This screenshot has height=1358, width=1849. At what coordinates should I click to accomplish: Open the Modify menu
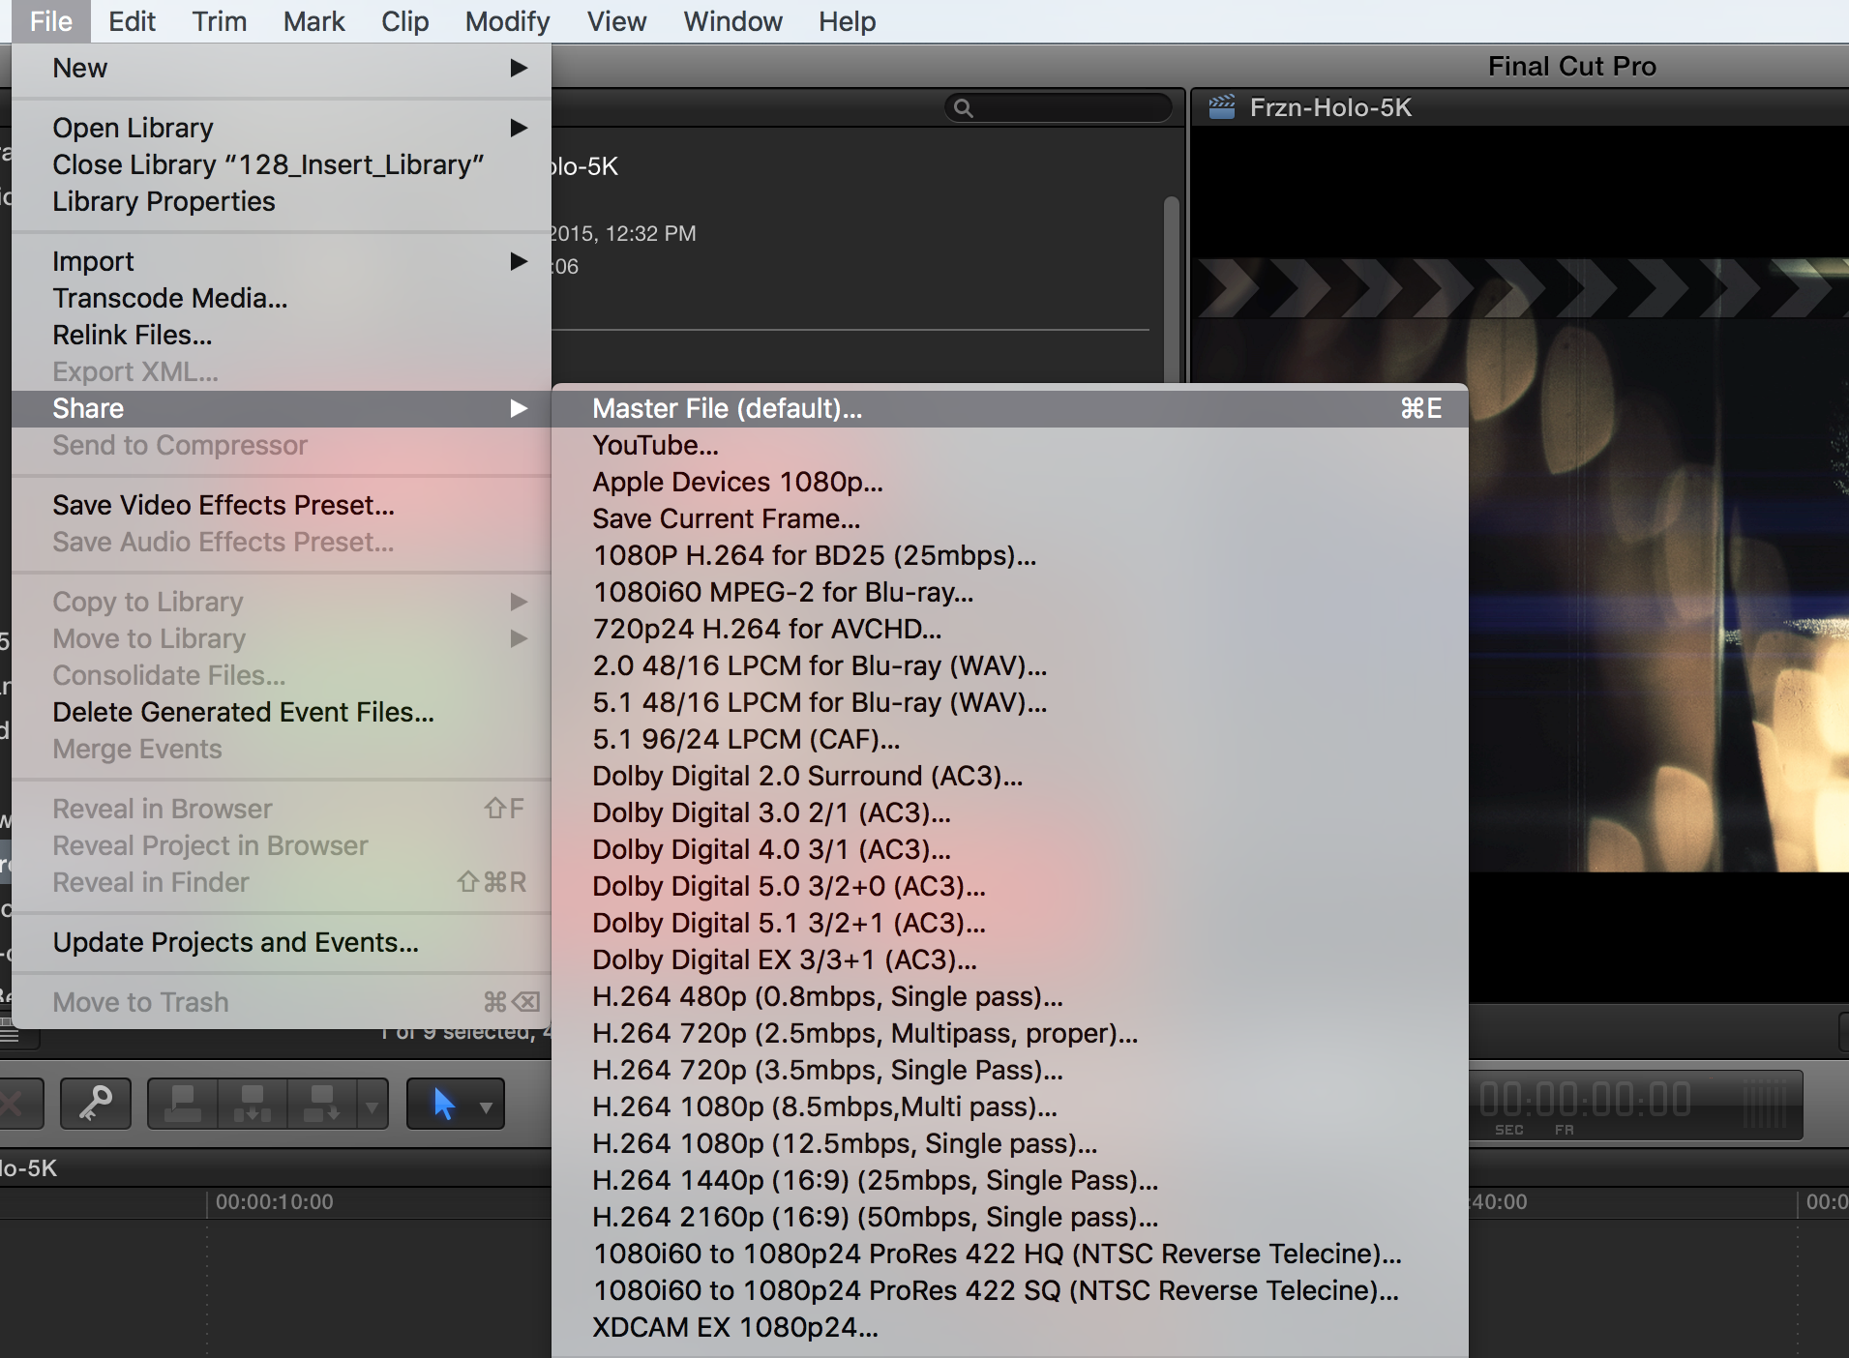click(507, 21)
